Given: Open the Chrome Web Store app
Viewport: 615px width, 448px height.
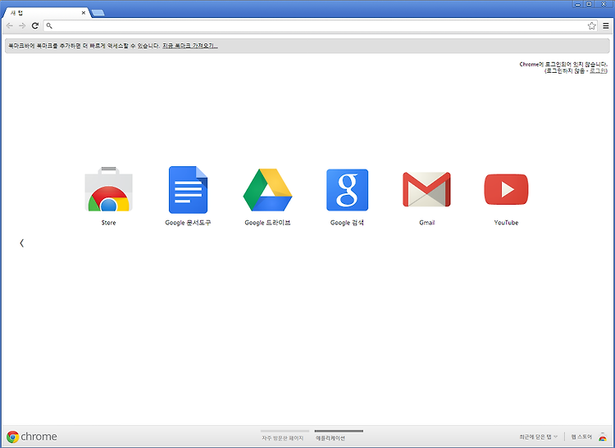Looking at the screenshot, I should pos(108,189).
